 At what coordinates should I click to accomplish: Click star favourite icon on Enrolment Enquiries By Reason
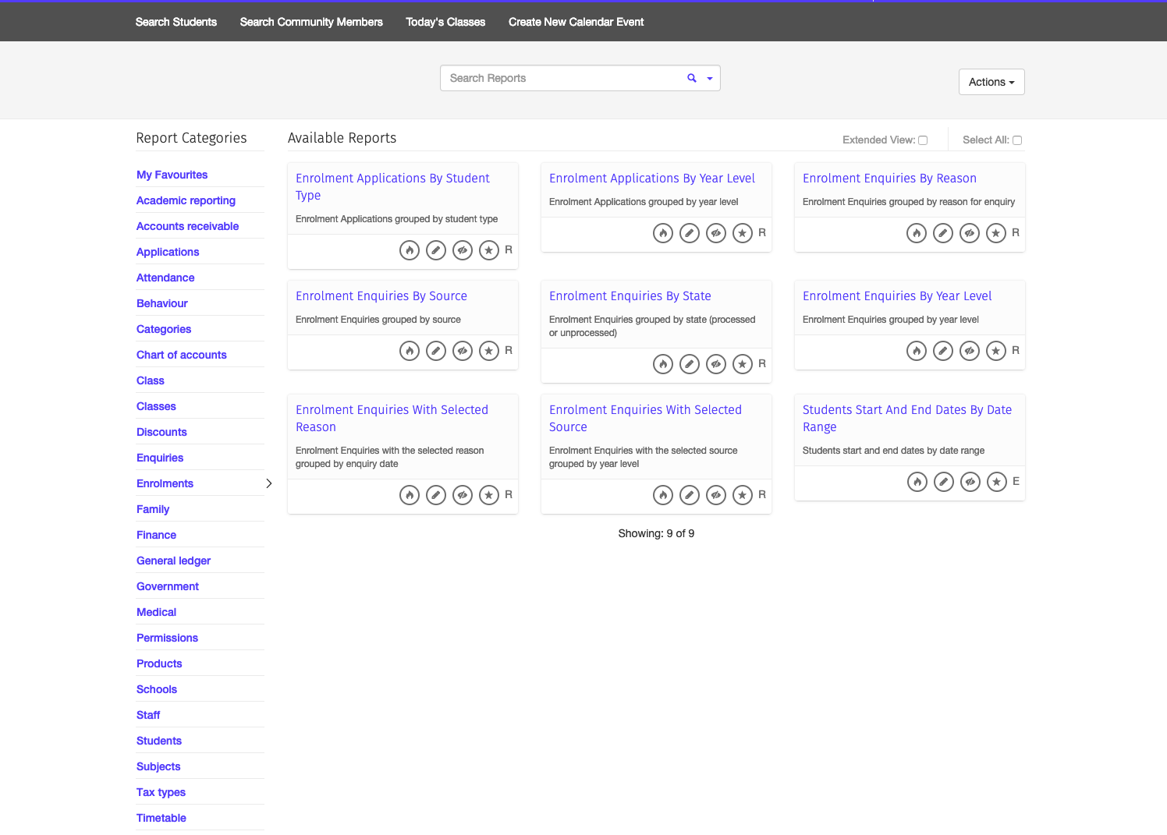(x=996, y=233)
